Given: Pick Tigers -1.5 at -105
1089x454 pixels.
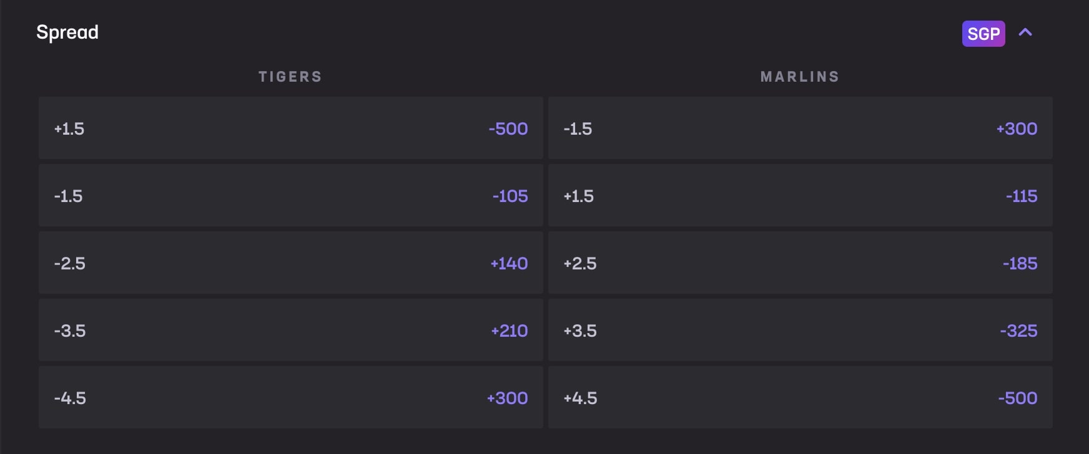Looking at the screenshot, I should coord(290,196).
